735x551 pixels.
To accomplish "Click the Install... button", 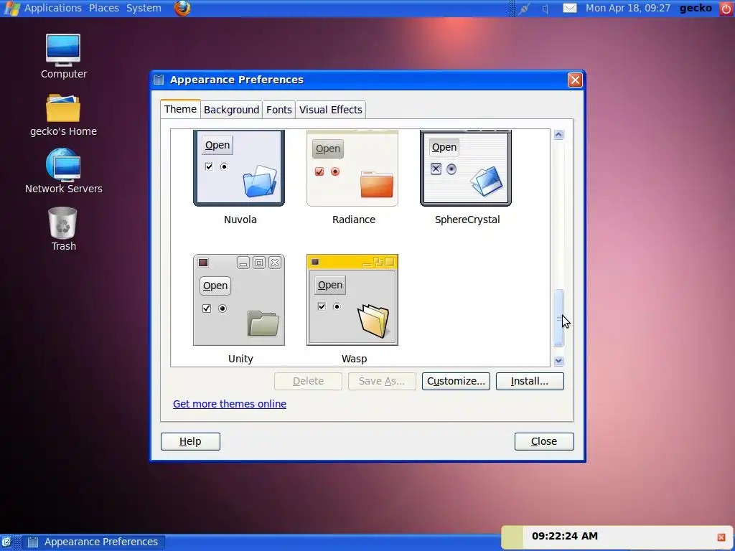I will coord(530,382).
